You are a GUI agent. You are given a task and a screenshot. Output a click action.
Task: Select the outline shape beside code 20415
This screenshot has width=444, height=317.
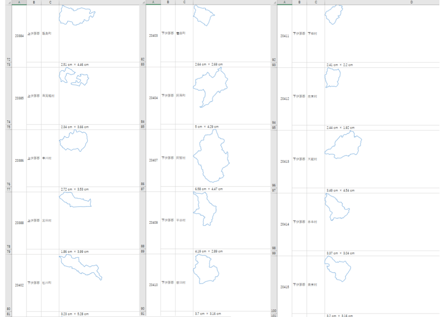337,269
